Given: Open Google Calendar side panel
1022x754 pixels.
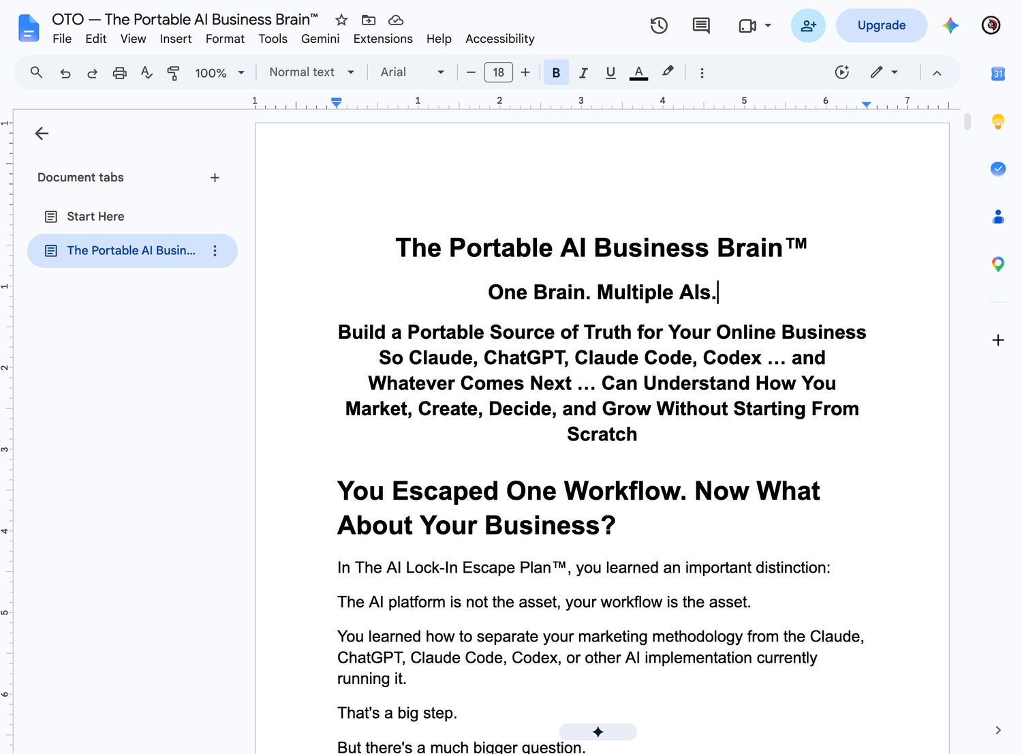Looking at the screenshot, I should click(x=997, y=74).
